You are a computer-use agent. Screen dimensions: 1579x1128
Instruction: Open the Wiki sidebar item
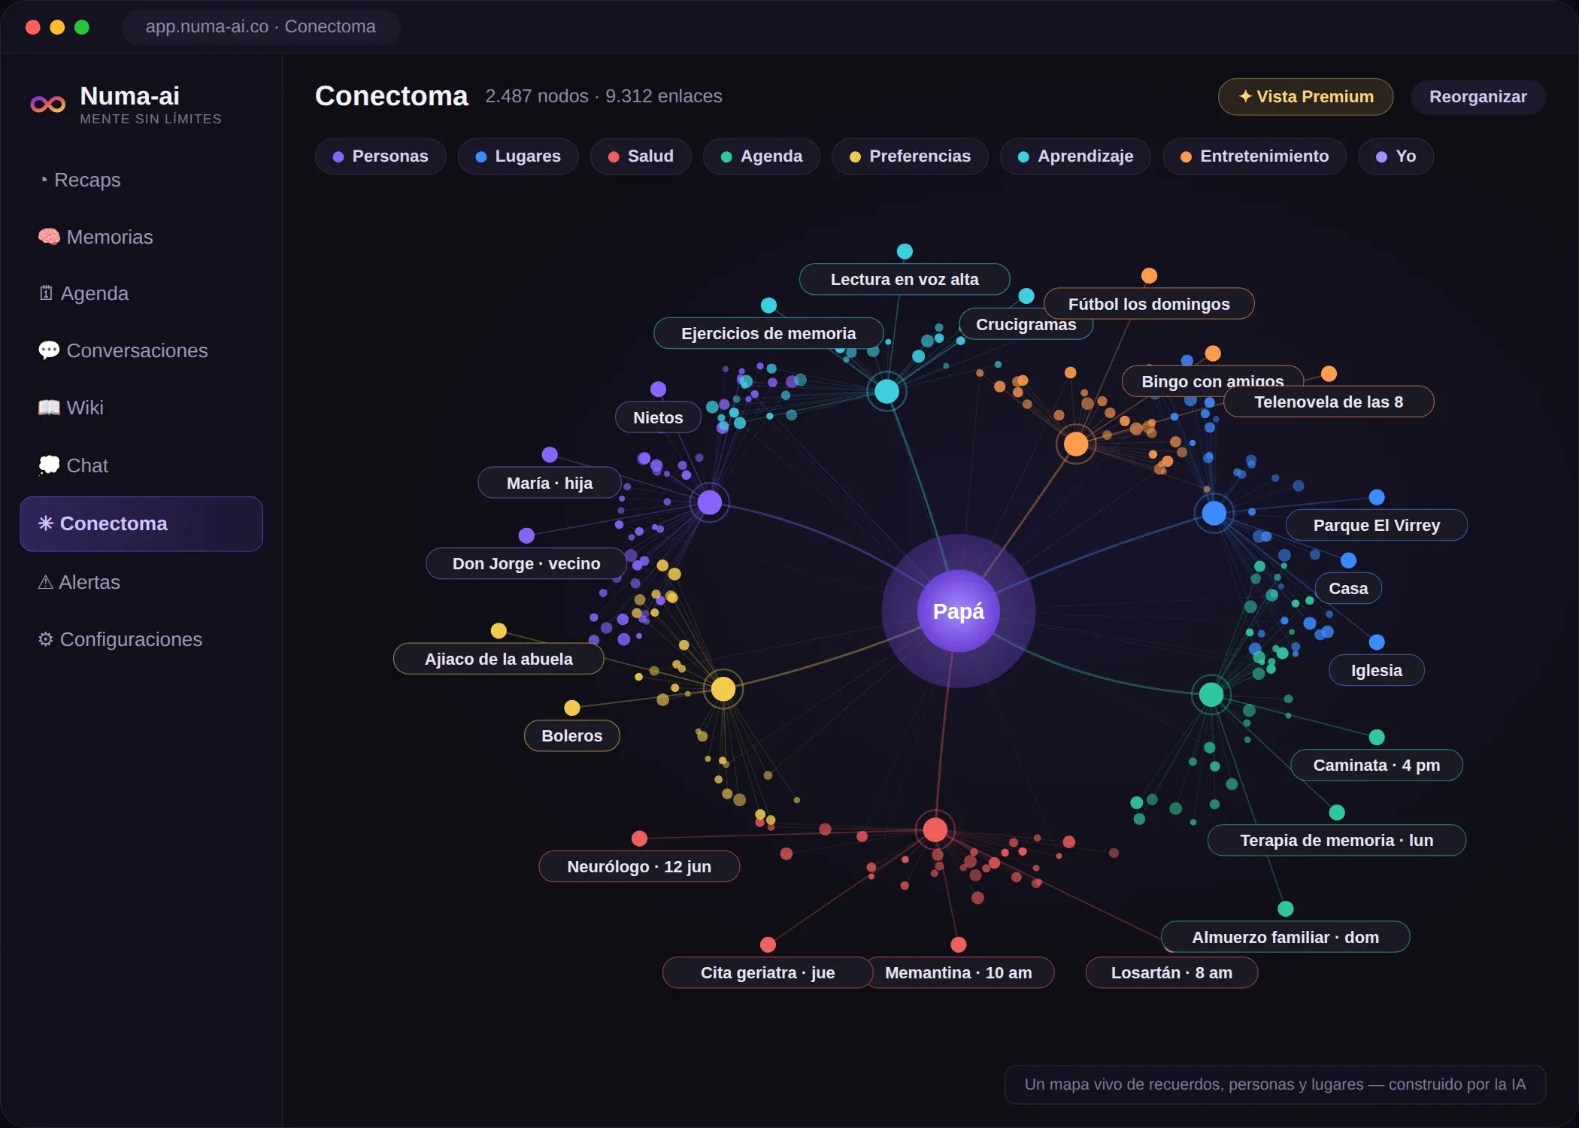tap(141, 408)
